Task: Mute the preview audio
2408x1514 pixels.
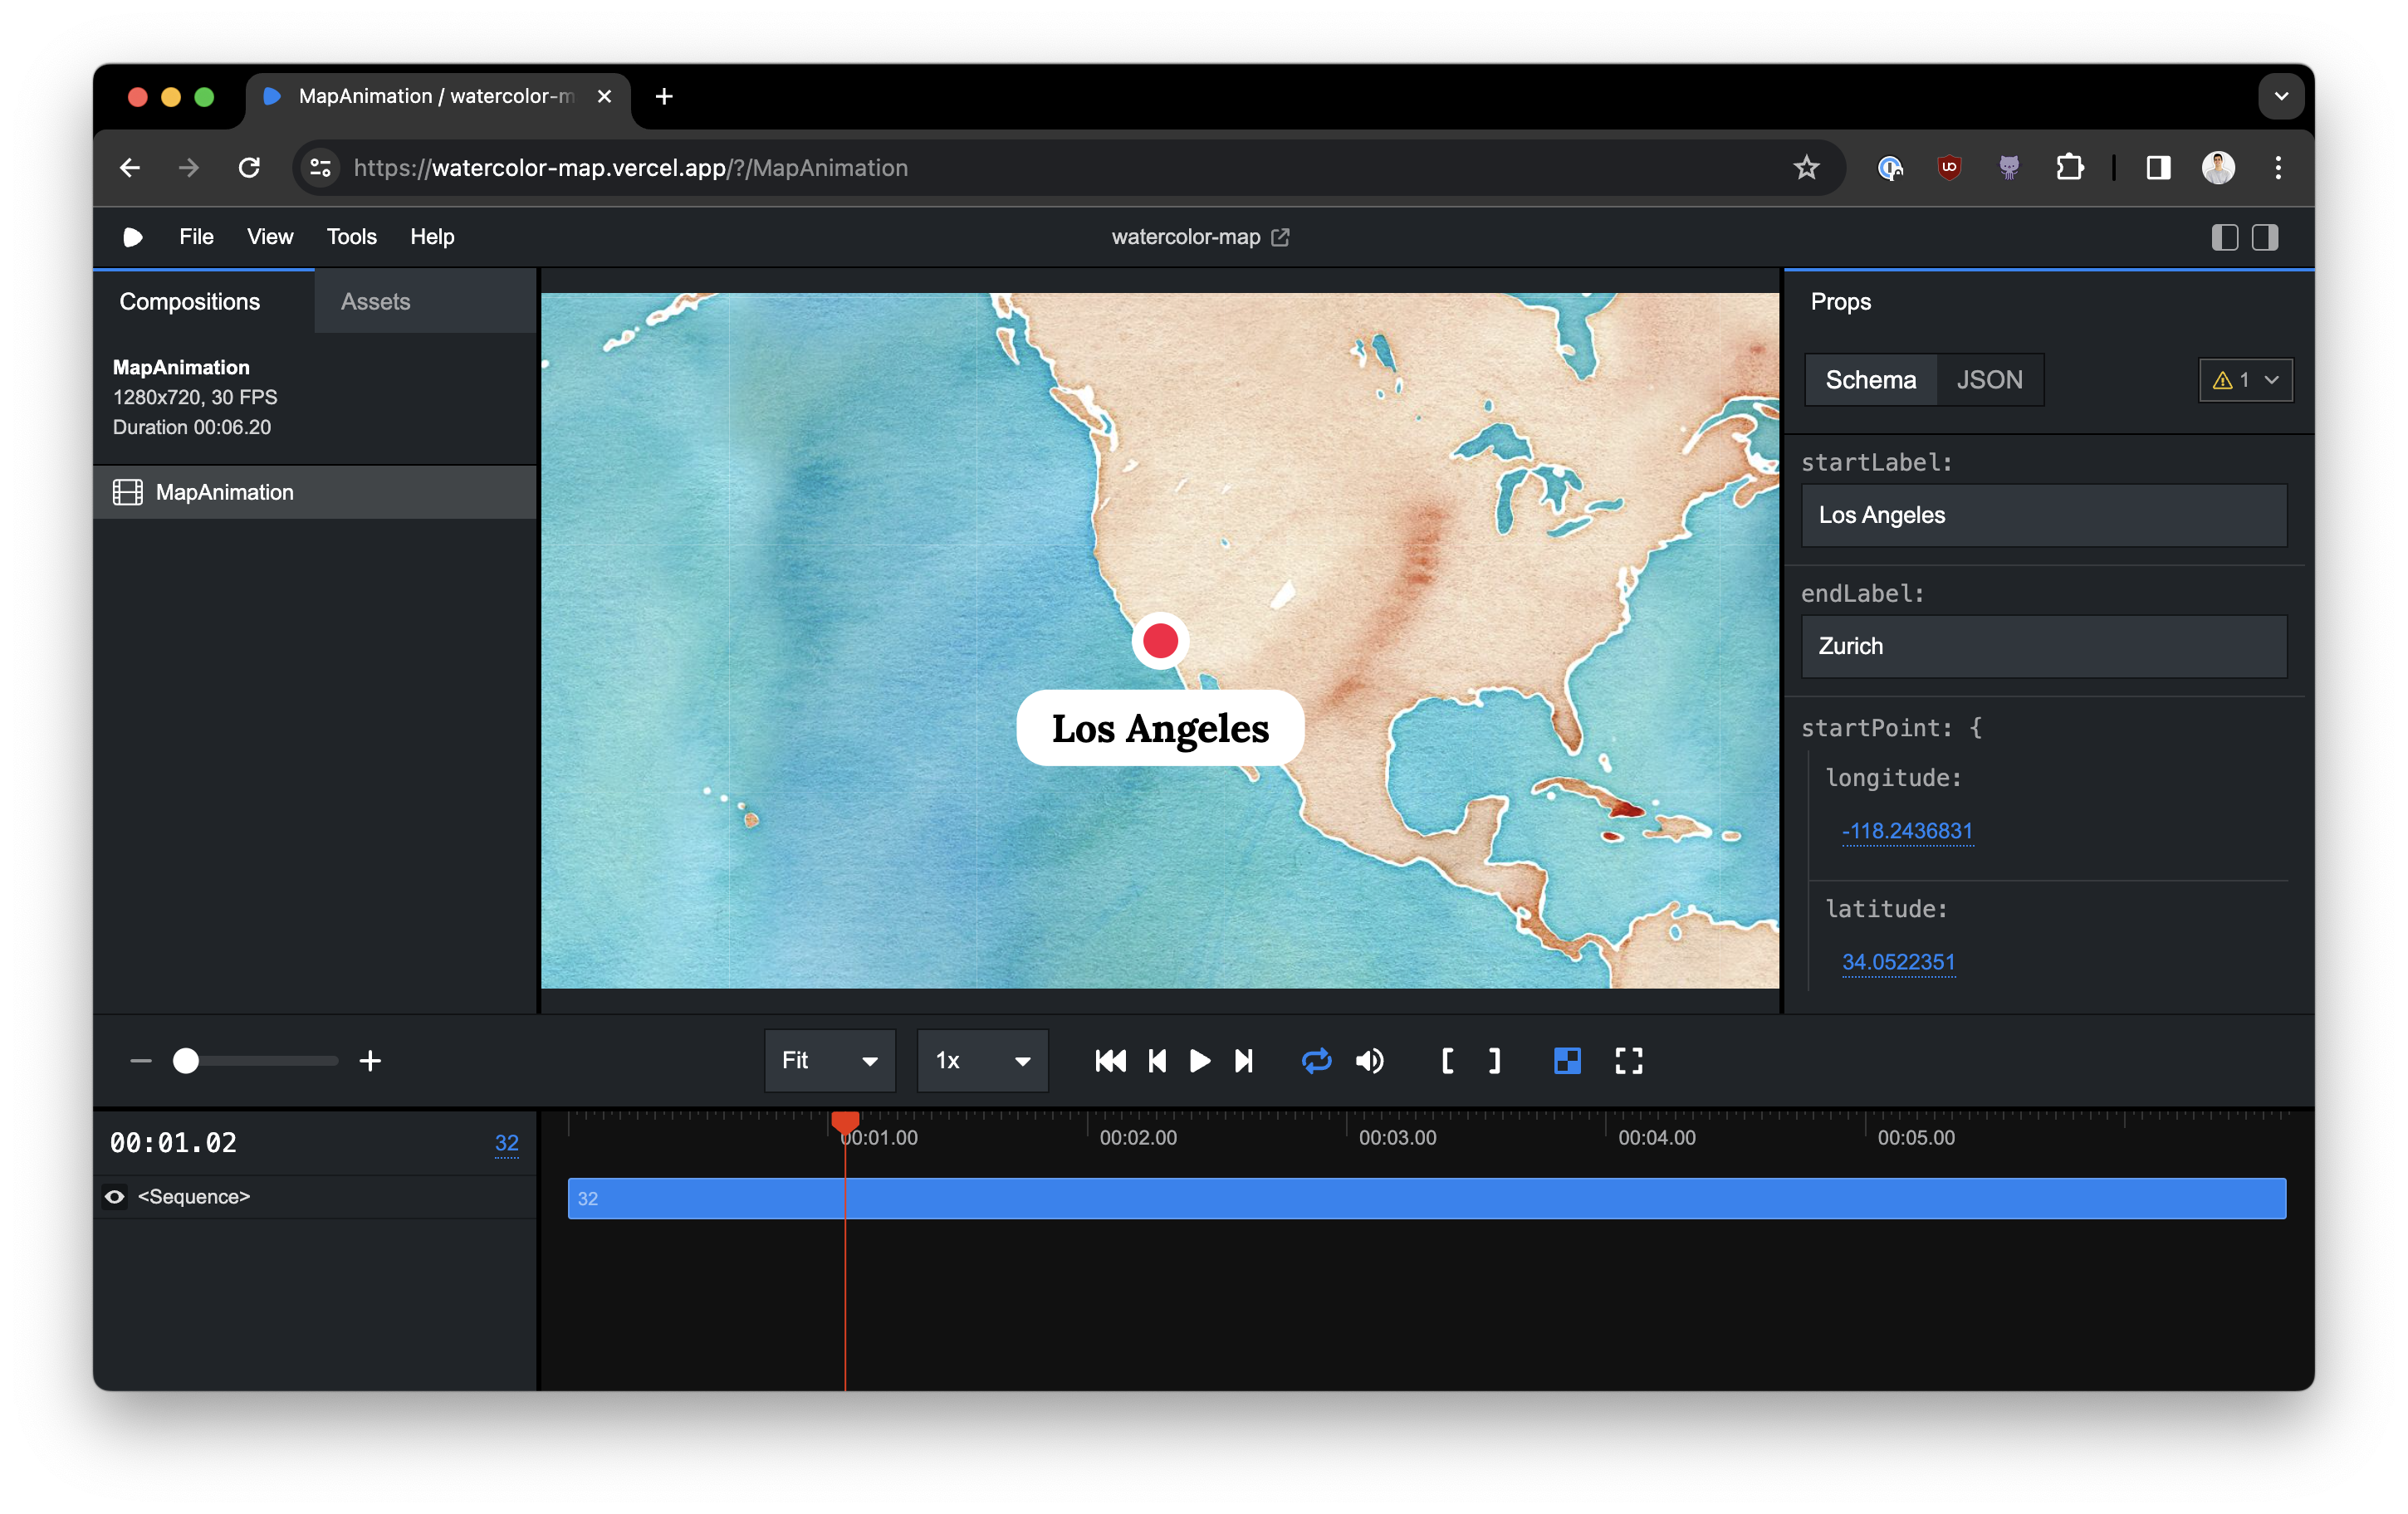Action: point(1370,1060)
